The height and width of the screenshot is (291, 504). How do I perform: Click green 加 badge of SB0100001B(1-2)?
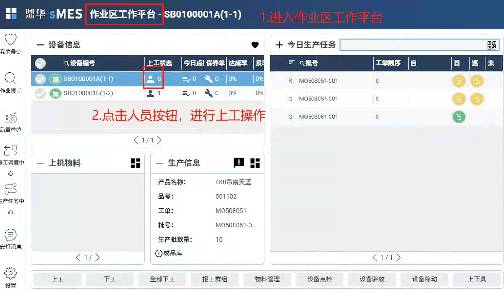click(x=55, y=94)
